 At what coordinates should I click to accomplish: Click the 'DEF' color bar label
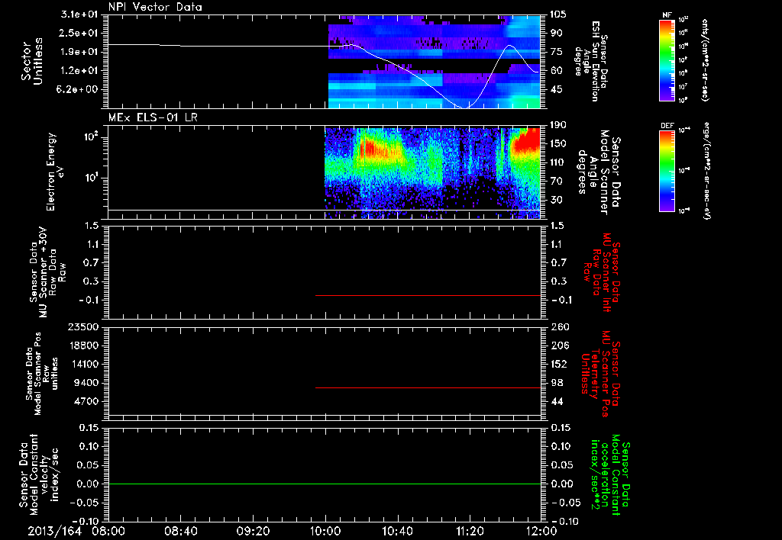click(x=667, y=126)
